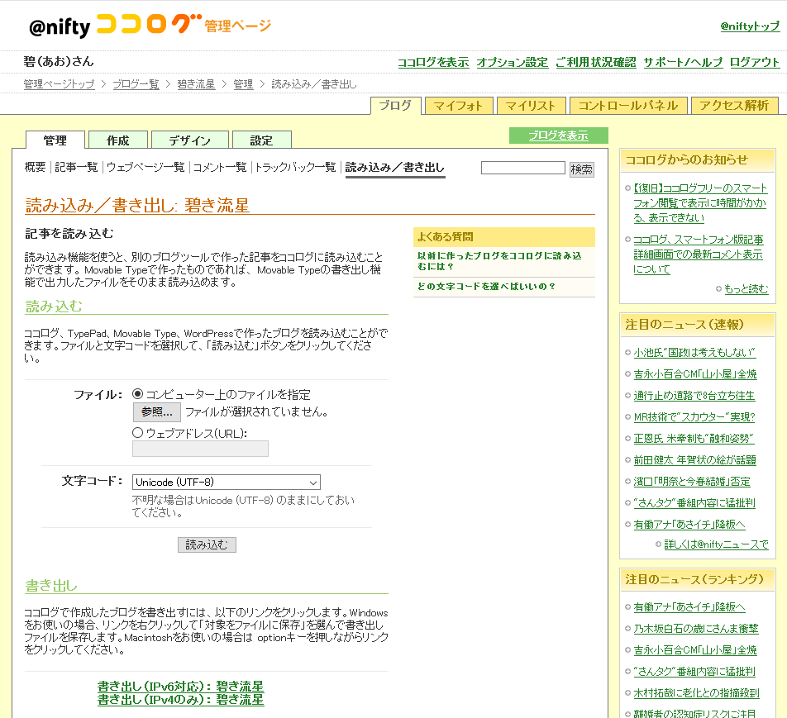Open news 正恩氏 米牽制も"融和姿勢"
The height and width of the screenshot is (718, 787).
[x=694, y=439]
